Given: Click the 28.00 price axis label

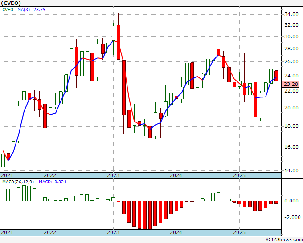Looking at the screenshot, I should click(x=291, y=49).
